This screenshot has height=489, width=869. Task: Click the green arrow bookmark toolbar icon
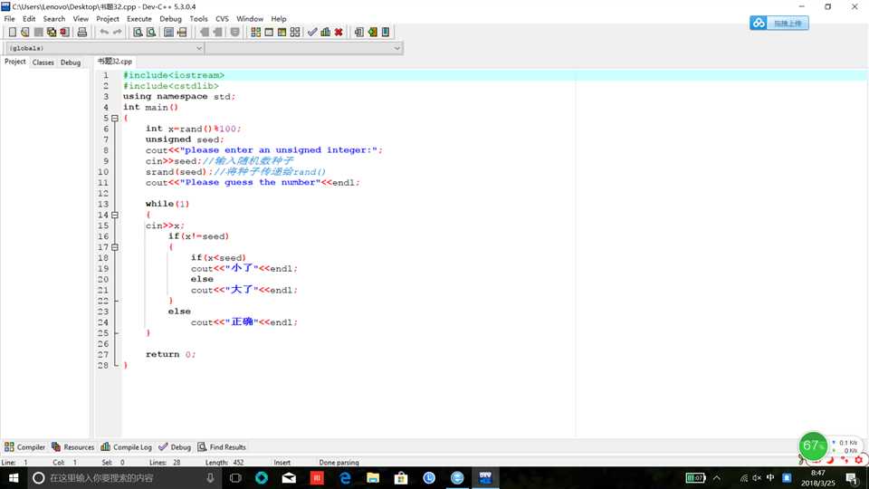(372, 33)
